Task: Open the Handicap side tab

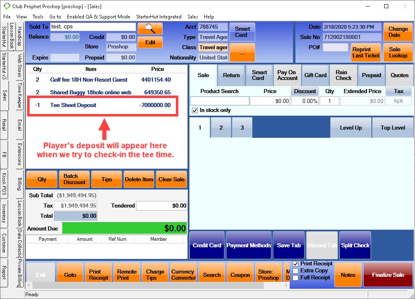Action: click(x=20, y=37)
